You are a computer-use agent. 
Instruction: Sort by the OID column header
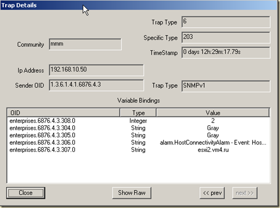click(63, 113)
